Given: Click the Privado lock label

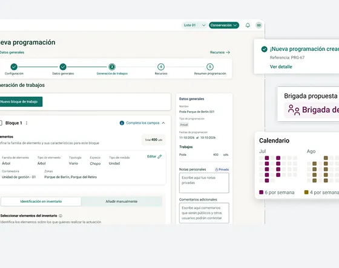Looking at the screenshot, I should tap(222, 170).
